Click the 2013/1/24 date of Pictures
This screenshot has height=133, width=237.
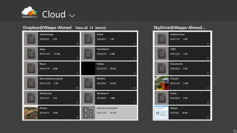(175, 83)
